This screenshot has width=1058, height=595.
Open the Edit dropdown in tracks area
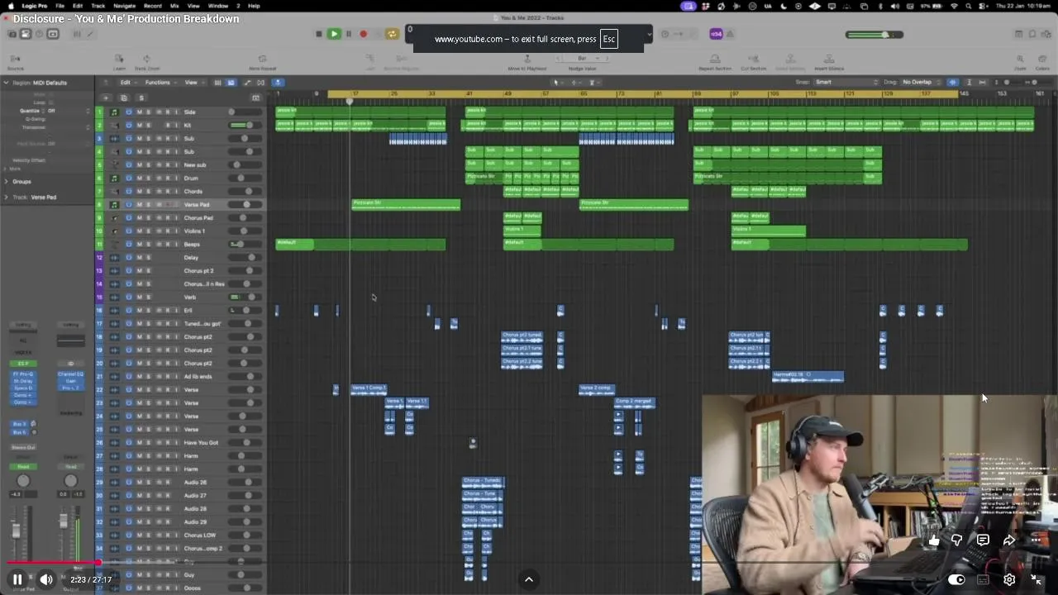pyautogui.click(x=127, y=83)
